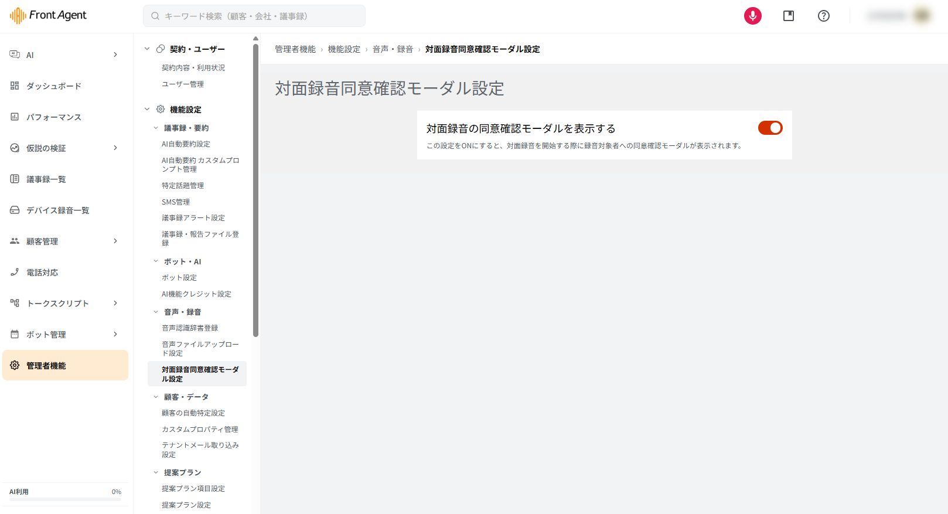
Task: Open 提案プラン項目設定 link
Action: (x=193, y=489)
